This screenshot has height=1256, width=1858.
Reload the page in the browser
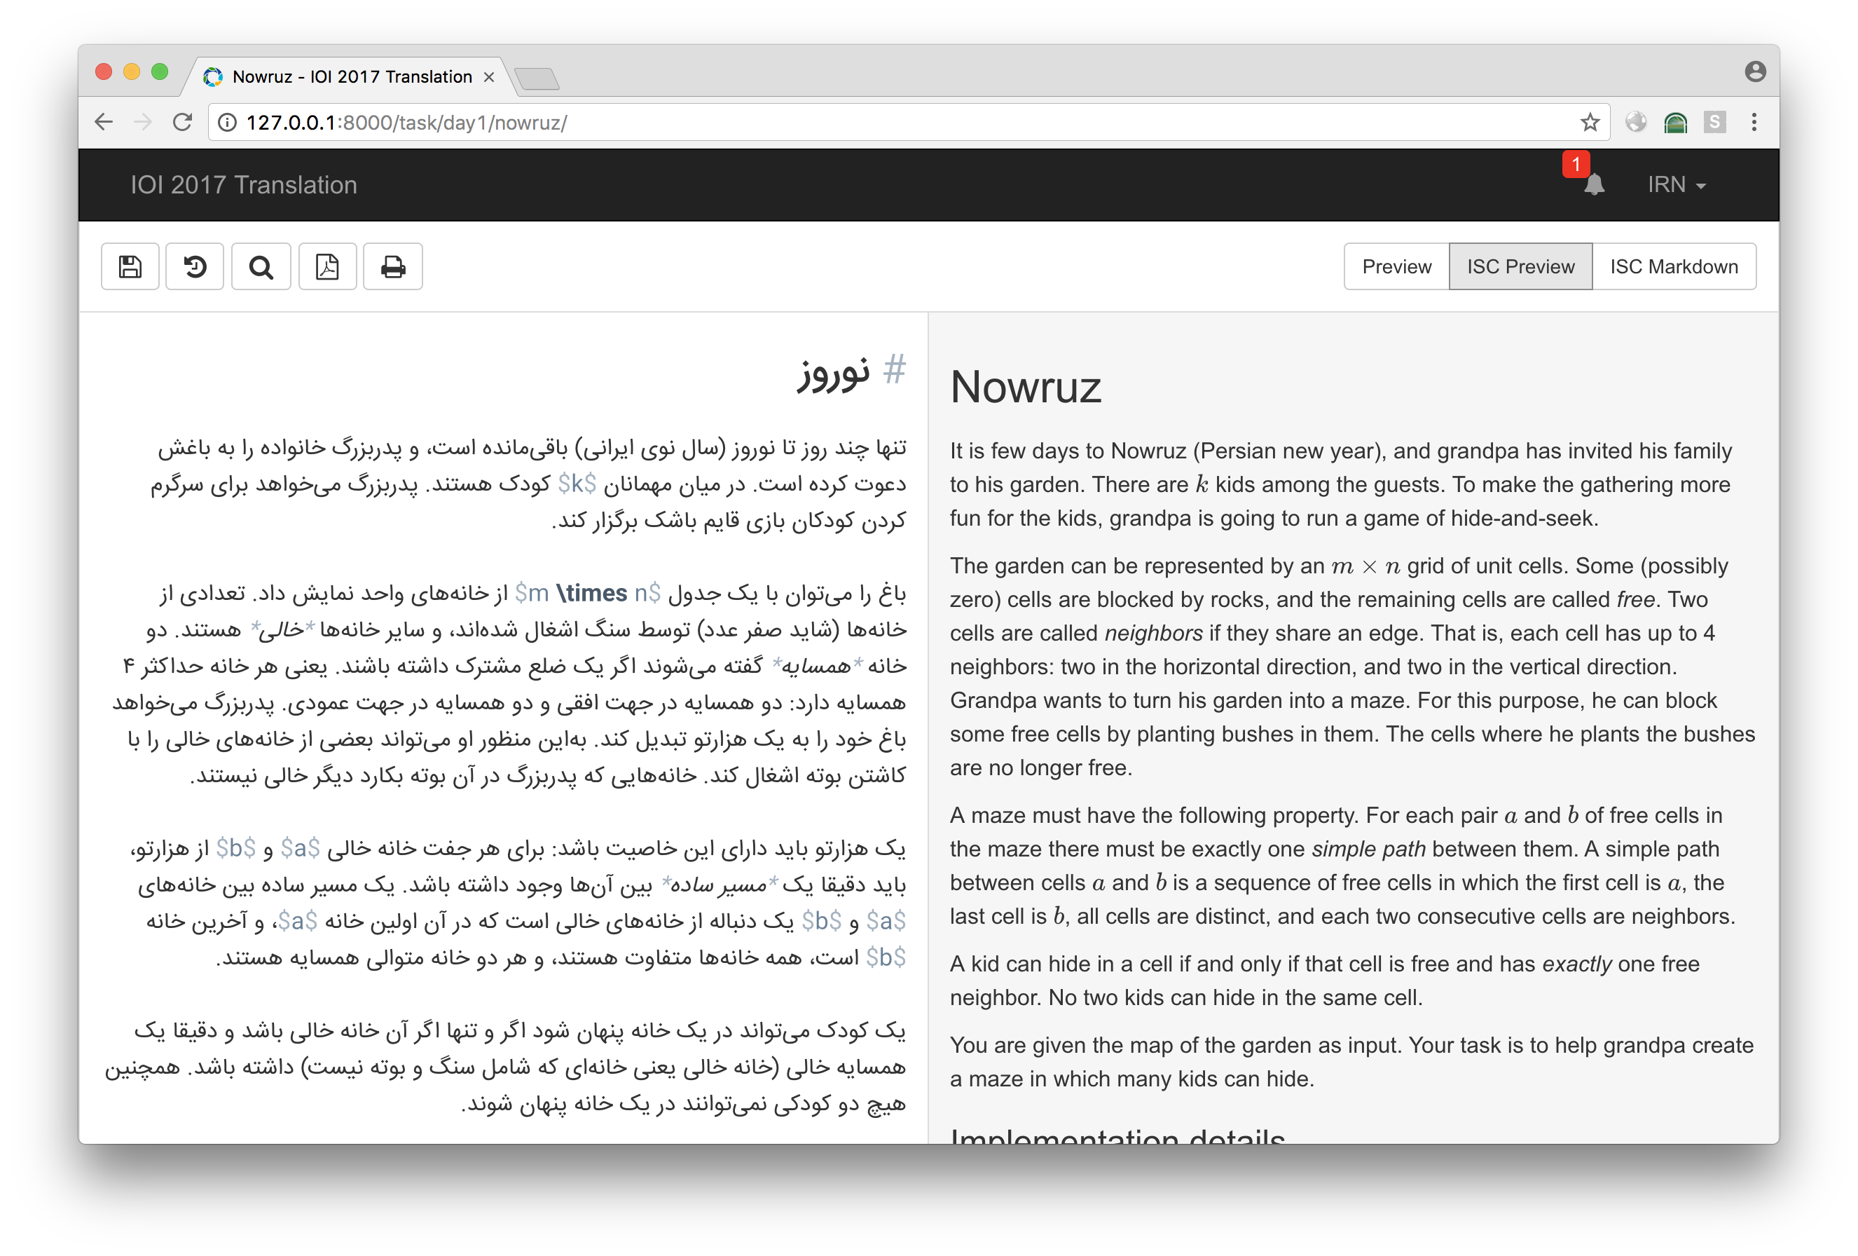(x=183, y=123)
